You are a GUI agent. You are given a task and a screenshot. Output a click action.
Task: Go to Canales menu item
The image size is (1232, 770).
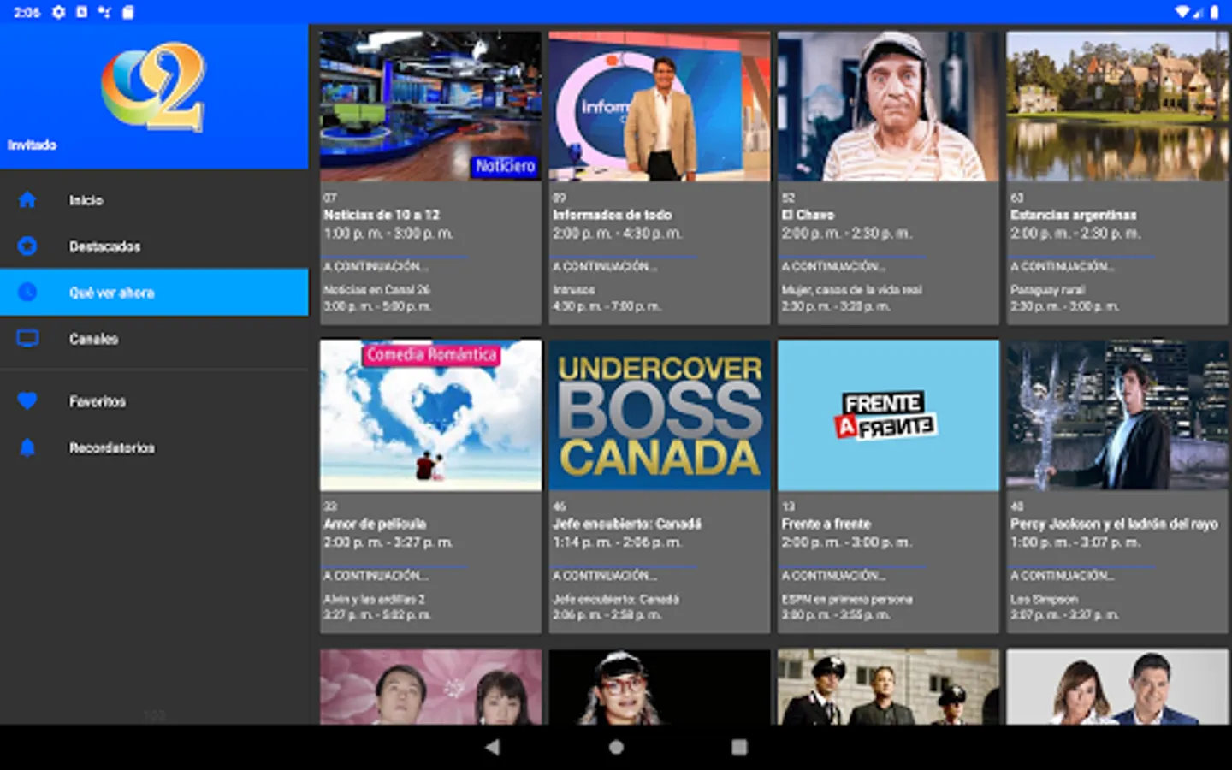click(154, 339)
